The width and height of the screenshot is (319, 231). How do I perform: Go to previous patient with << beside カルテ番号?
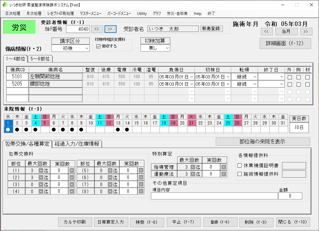(x=97, y=29)
